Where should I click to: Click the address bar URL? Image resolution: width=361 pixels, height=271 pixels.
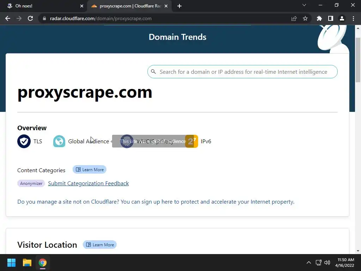(101, 18)
